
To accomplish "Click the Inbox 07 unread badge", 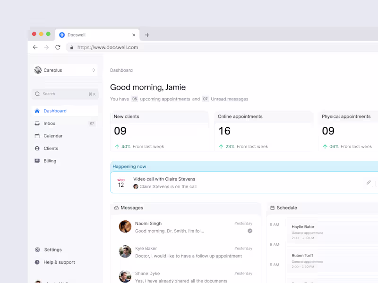I will (x=92, y=124).
